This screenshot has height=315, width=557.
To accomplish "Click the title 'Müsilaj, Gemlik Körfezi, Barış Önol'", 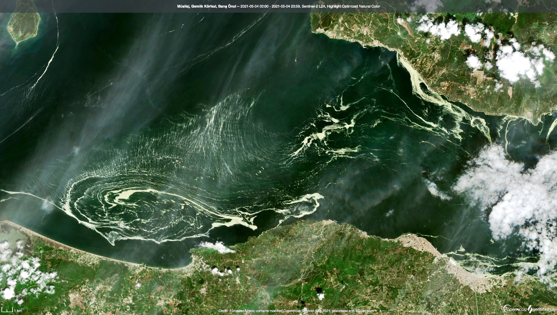I will pyautogui.click(x=206, y=6).
